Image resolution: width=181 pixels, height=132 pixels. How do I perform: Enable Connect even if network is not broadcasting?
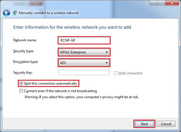(x=21, y=91)
